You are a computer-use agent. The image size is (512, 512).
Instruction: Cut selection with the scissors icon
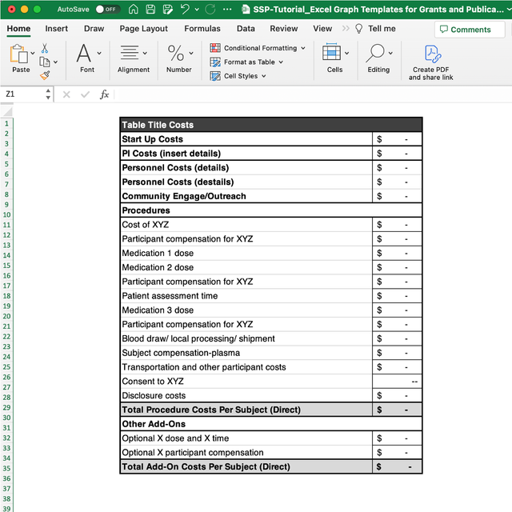tap(45, 48)
